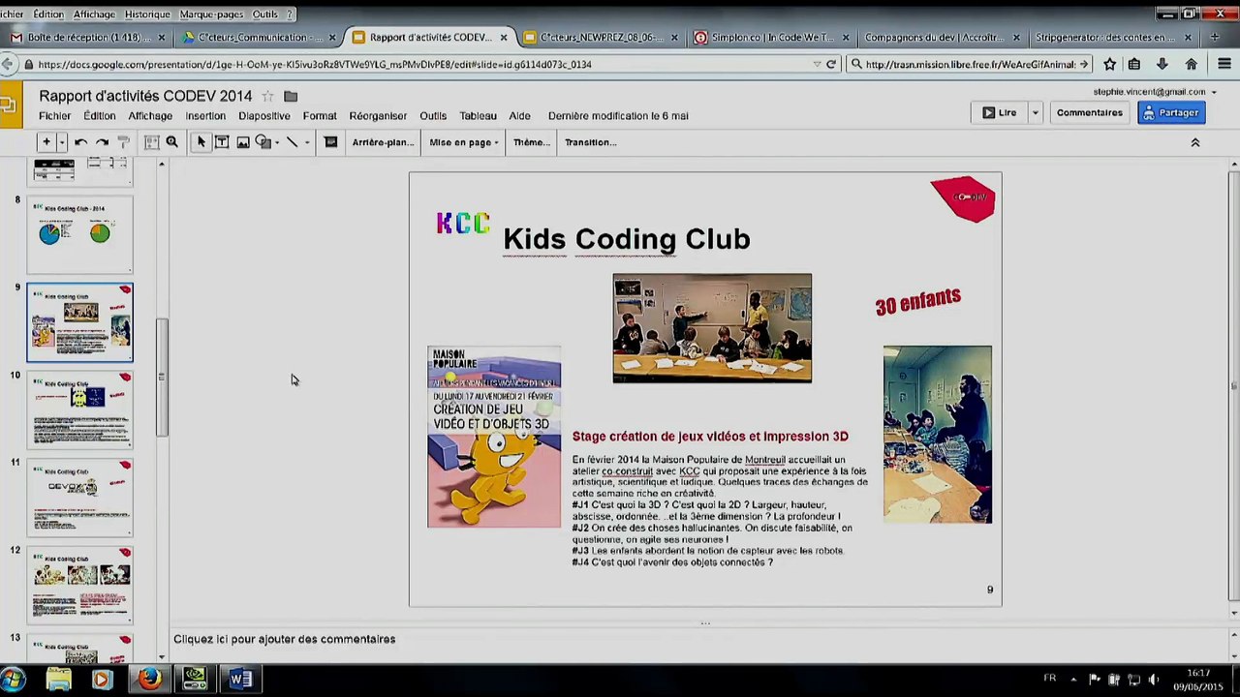Select slide 10 thumbnail
Viewport: 1240px width, 697px height.
tap(80, 410)
